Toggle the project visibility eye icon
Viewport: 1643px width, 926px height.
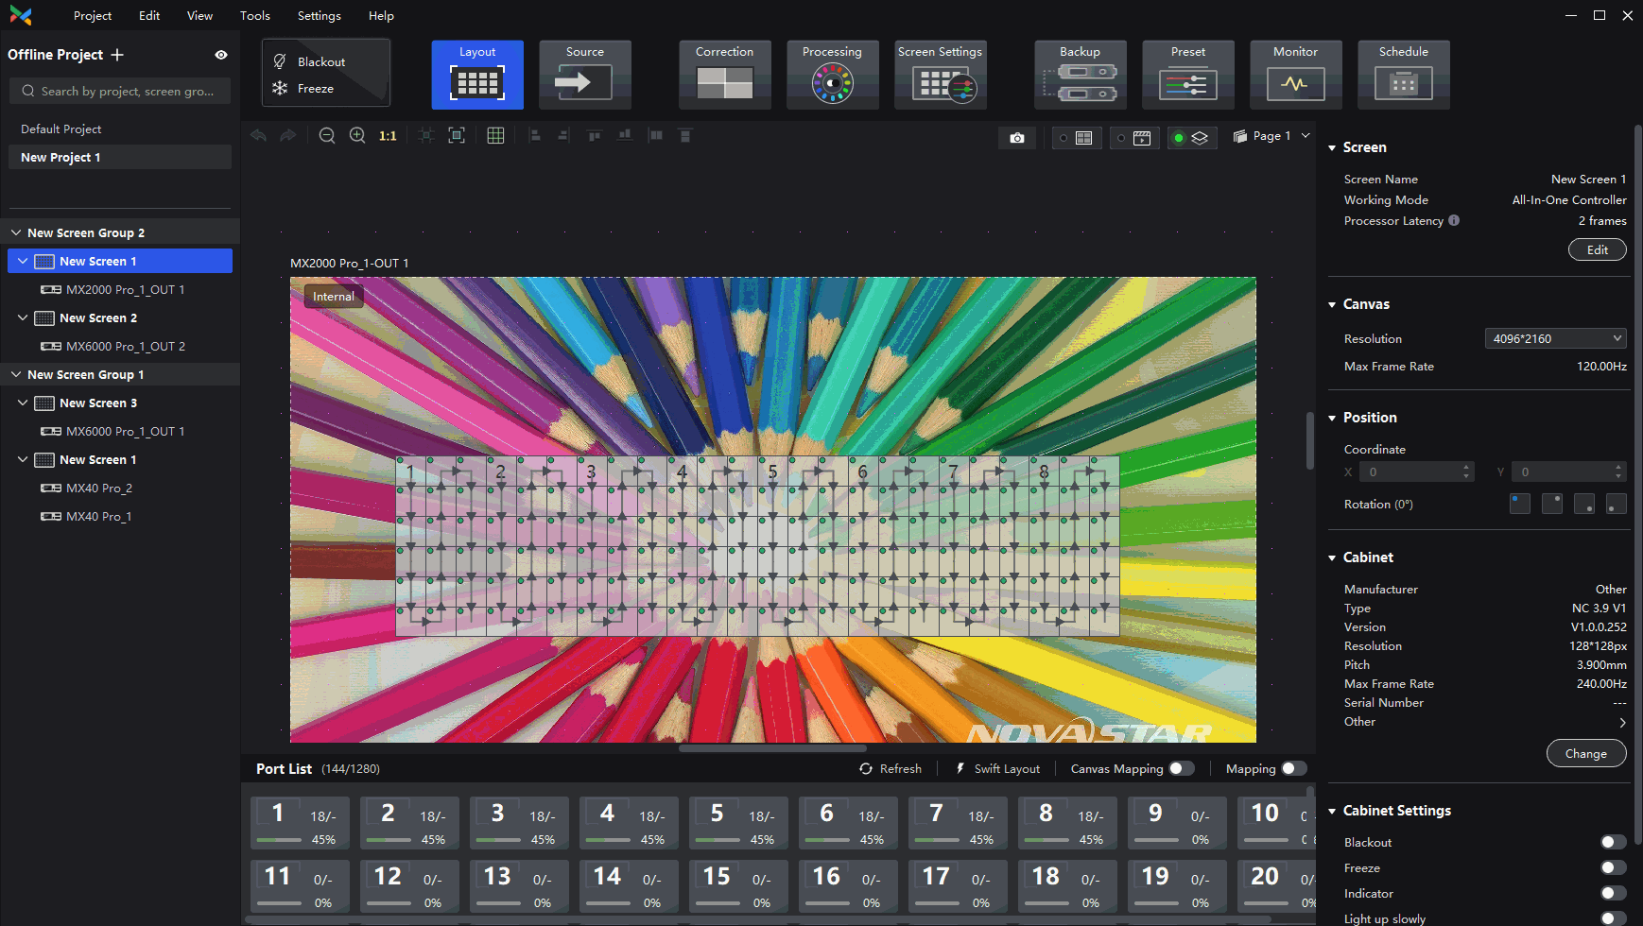[221, 55]
